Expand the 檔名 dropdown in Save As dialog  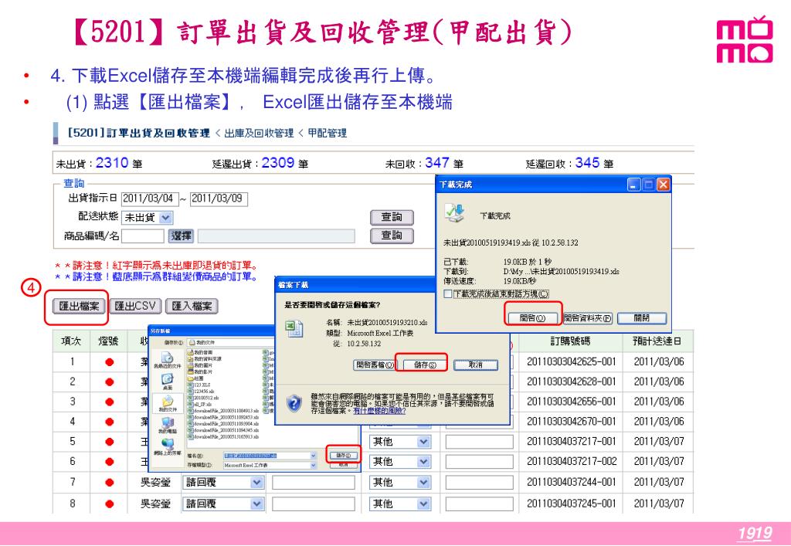tap(314, 455)
